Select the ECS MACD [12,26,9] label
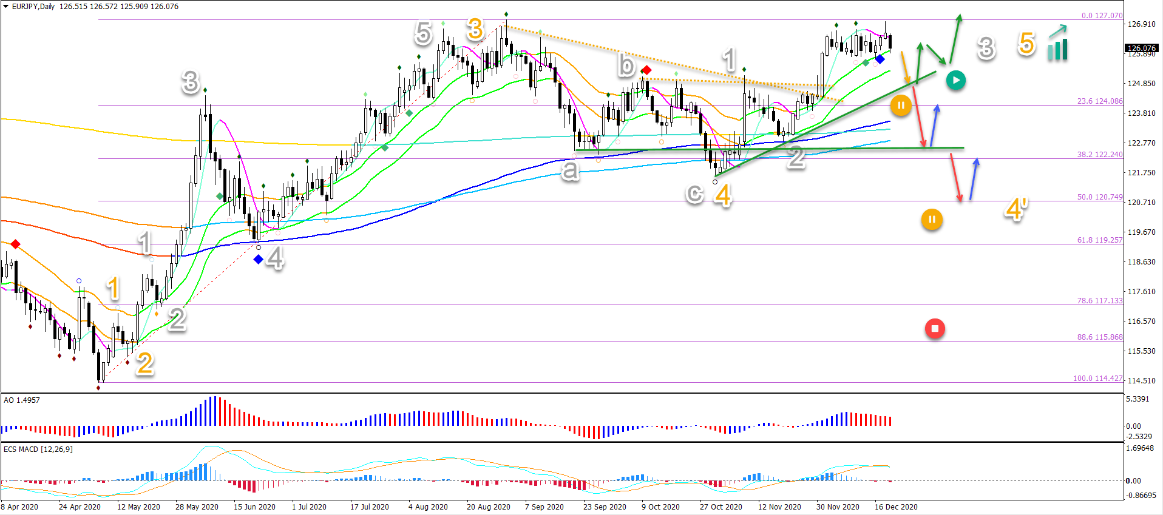The image size is (1163, 515). coord(38,449)
